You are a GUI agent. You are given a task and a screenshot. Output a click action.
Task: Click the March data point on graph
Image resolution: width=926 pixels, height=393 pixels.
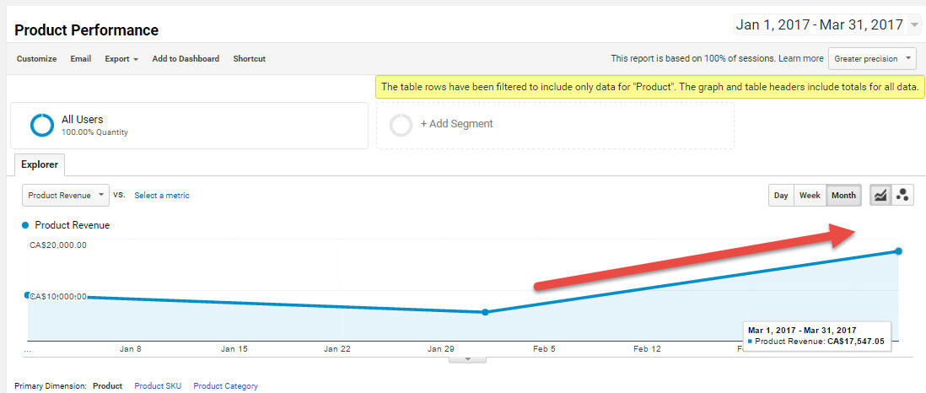(x=898, y=251)
